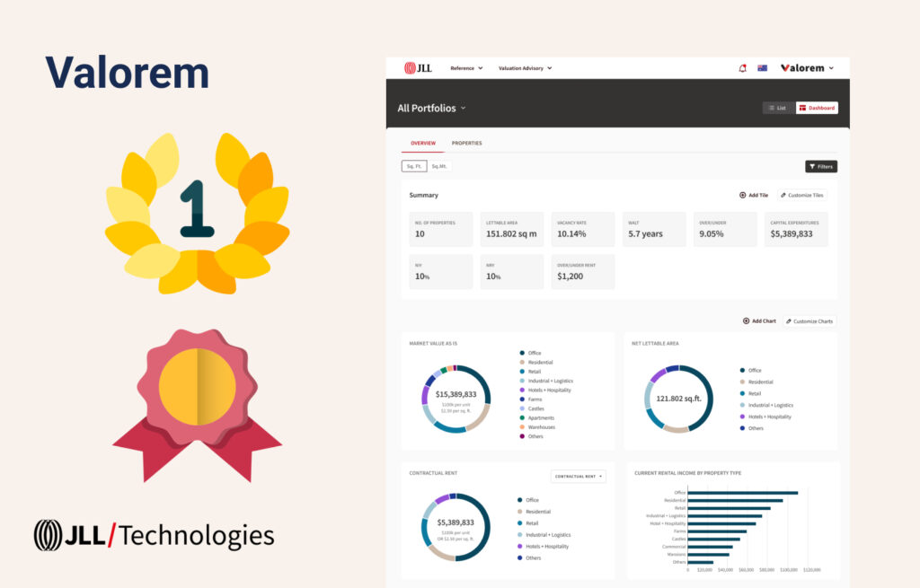Select the Vacancy Rate tile

click(x=582, y=229)
